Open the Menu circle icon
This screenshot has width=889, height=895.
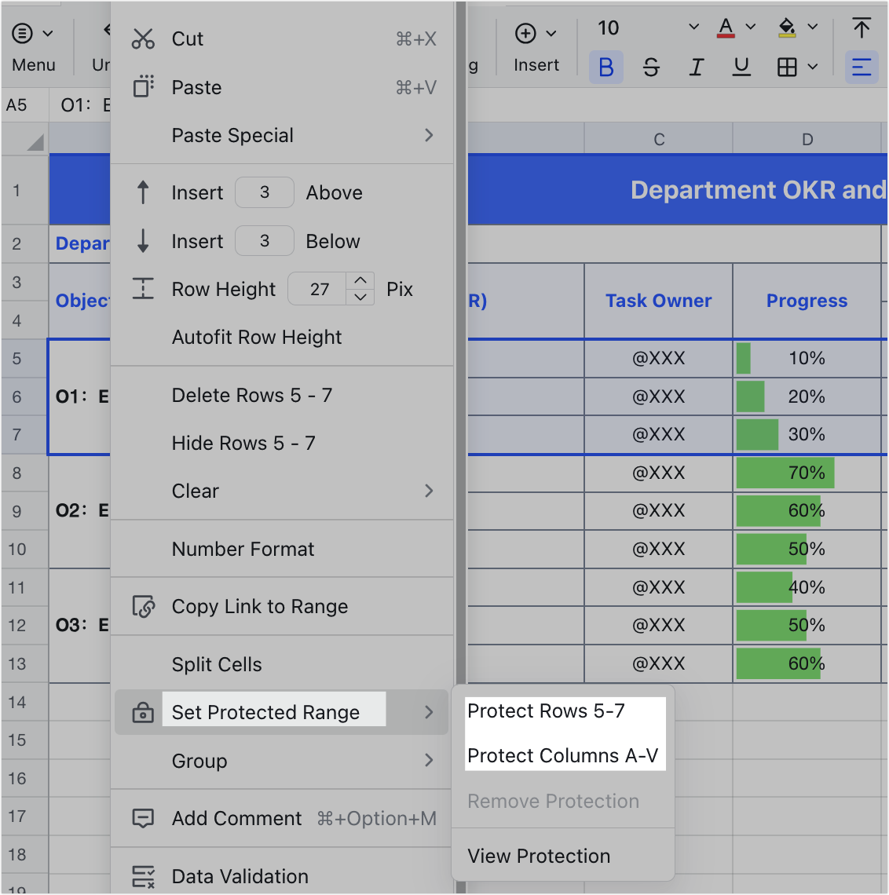click(x=22, y=34)
